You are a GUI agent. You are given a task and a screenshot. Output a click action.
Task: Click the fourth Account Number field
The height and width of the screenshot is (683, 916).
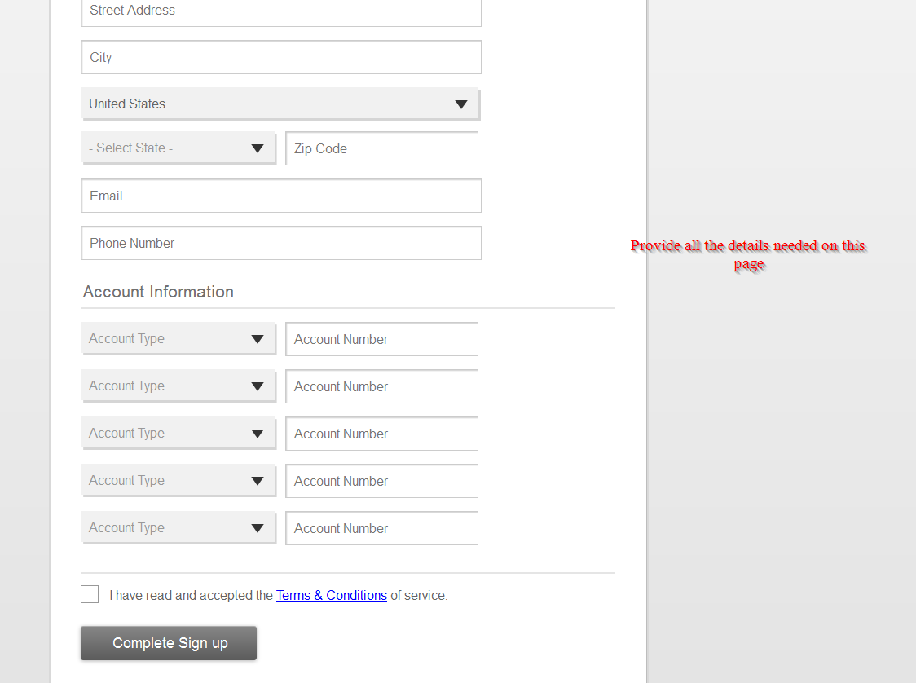tap(381, 481)
